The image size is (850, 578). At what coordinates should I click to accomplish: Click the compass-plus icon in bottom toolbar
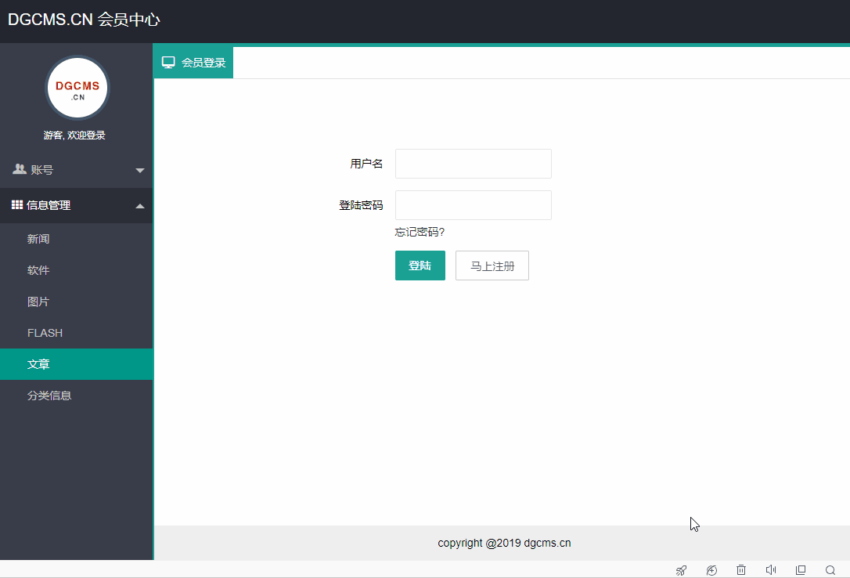[x=711, y=569]
